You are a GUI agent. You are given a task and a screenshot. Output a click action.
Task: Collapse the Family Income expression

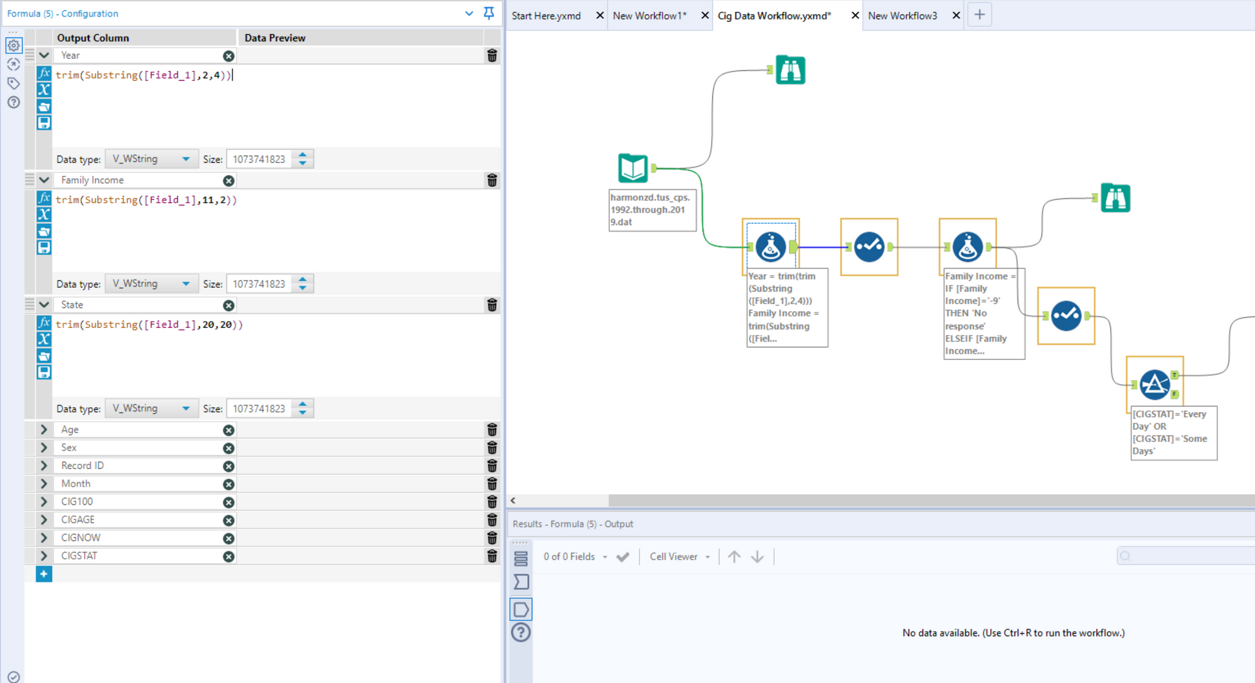pos(44,180)
